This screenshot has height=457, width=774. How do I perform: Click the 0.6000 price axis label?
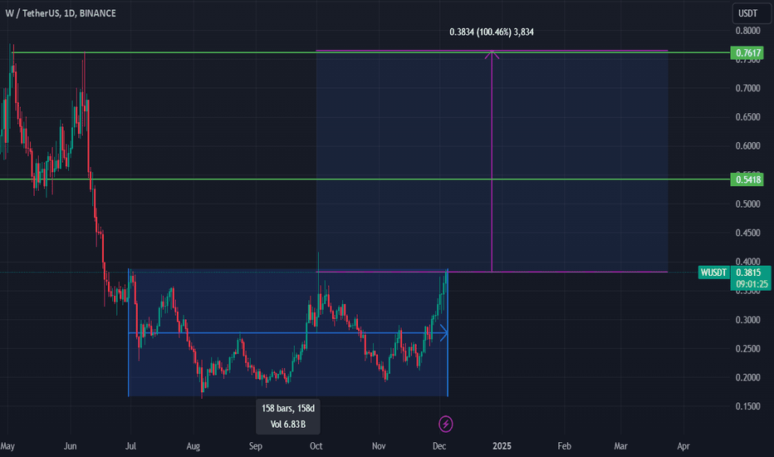[x=747, y=145]
